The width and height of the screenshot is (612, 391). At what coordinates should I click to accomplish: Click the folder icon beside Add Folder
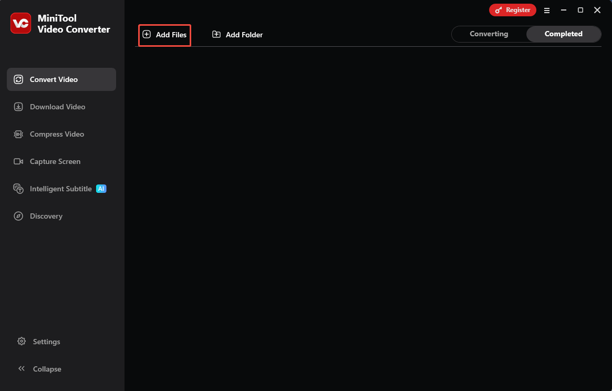(216, 34)
